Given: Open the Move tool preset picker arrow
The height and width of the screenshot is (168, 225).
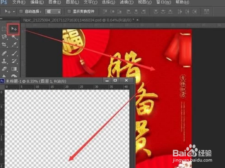Looking at the screenshot, I should click(x=14, y=11).
